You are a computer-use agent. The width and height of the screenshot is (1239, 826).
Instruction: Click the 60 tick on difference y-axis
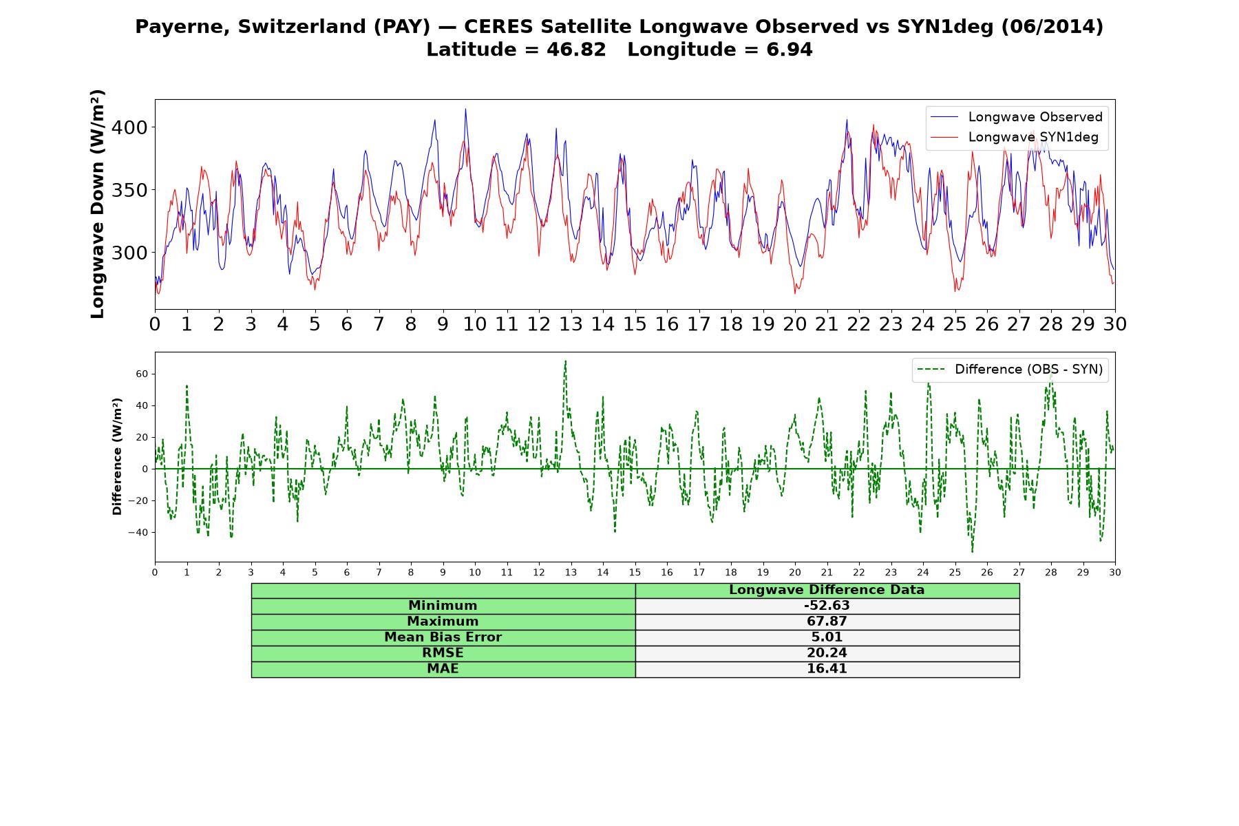point(142,374)
